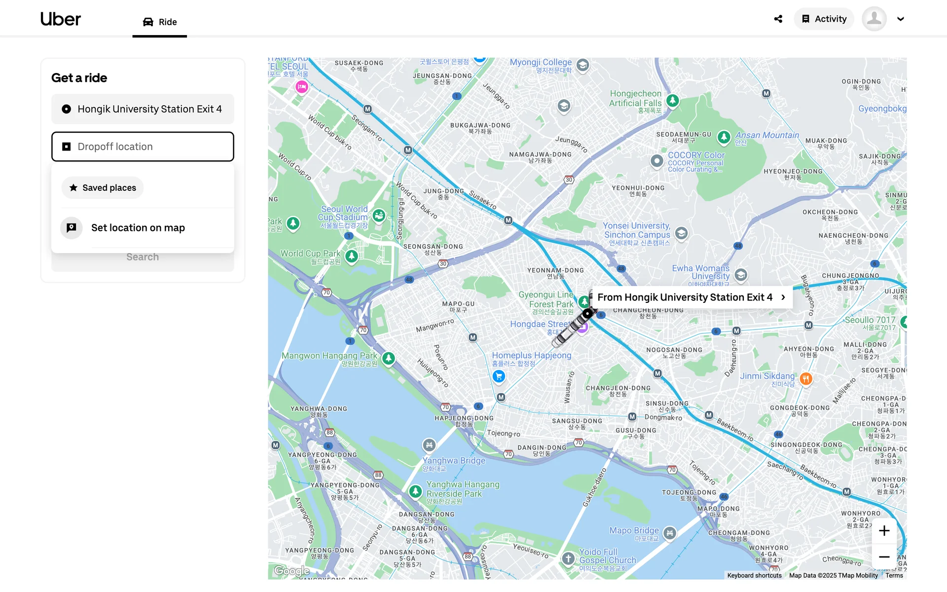This screenshot has height=592, width=947.
Task: Click the profile avatar icon
Action: click(x=874, y=19)
